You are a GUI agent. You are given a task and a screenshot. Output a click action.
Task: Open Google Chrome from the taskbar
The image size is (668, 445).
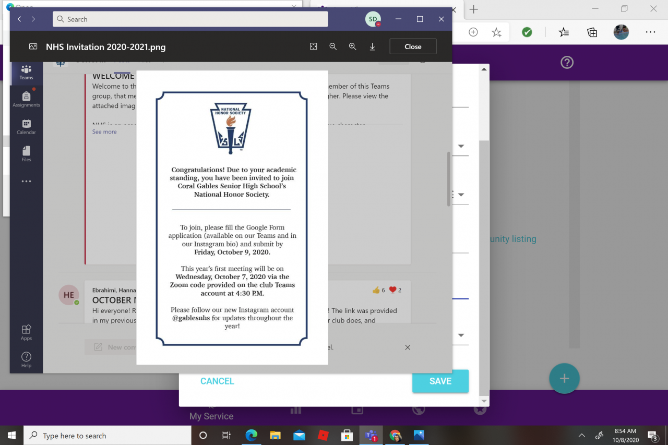395,435
